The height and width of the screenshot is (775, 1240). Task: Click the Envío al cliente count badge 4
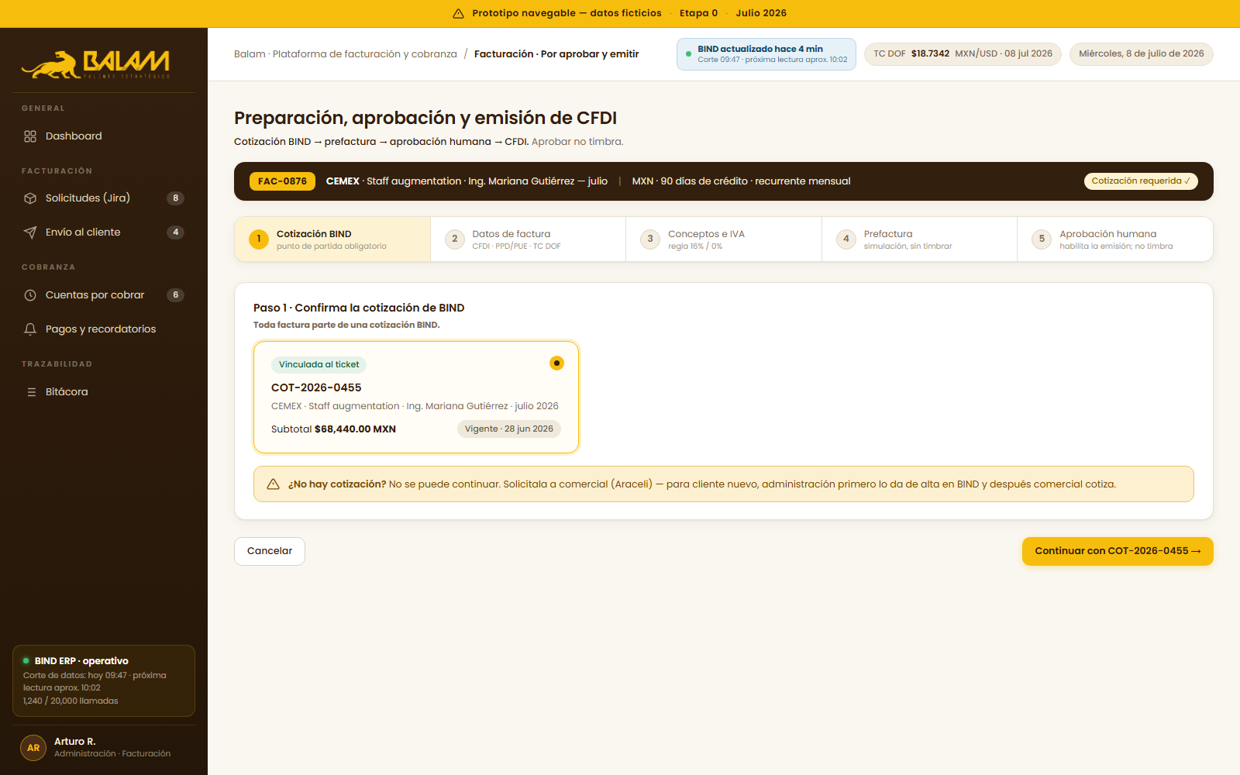(176, 232)
